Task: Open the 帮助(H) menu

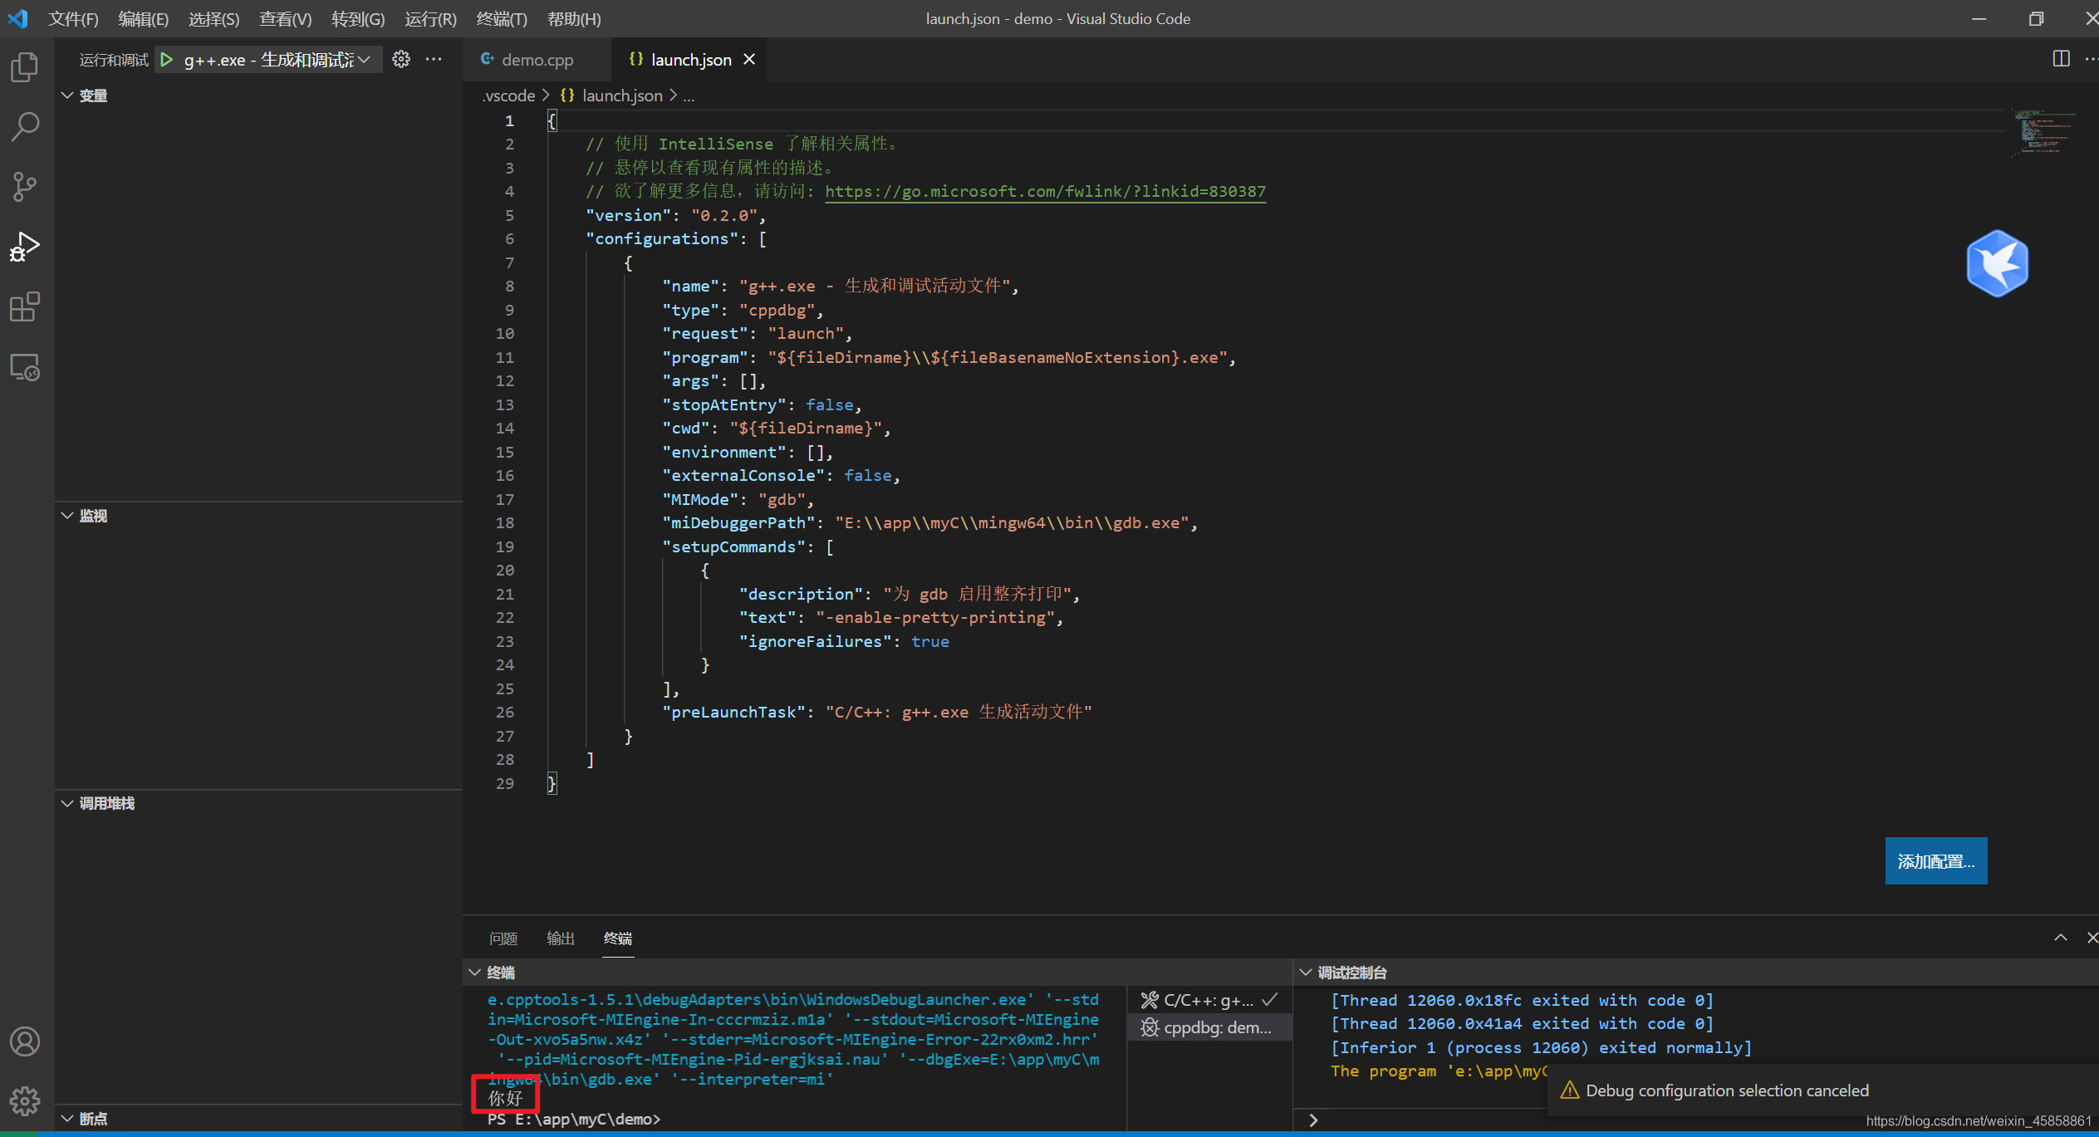Action: tap(574, 18)
